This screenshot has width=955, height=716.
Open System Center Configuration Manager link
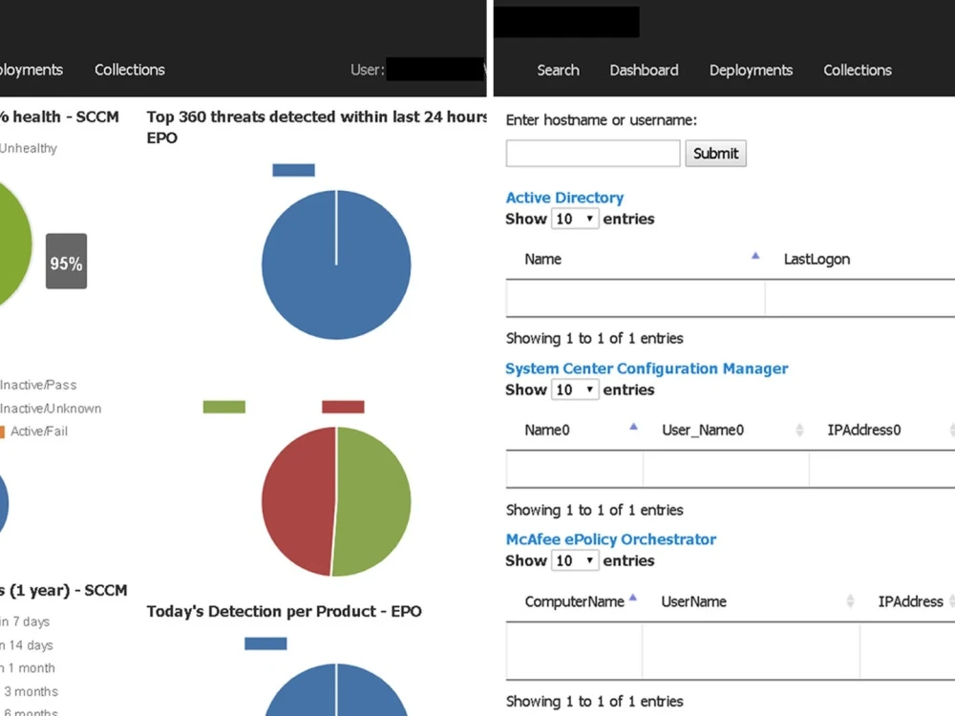pyautogui.click(x=647, y=369)
